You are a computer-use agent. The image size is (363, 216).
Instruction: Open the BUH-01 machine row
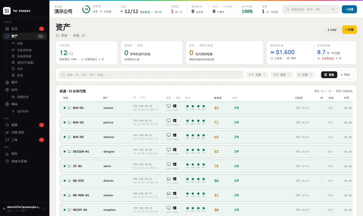coord(206,108)
